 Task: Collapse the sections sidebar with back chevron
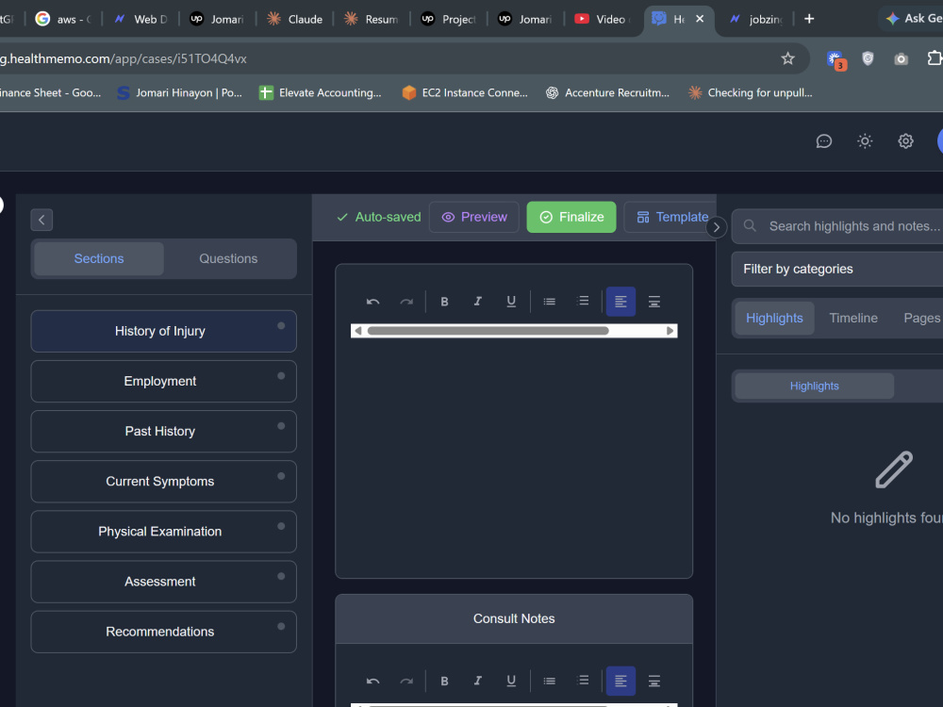coord(41,220)
